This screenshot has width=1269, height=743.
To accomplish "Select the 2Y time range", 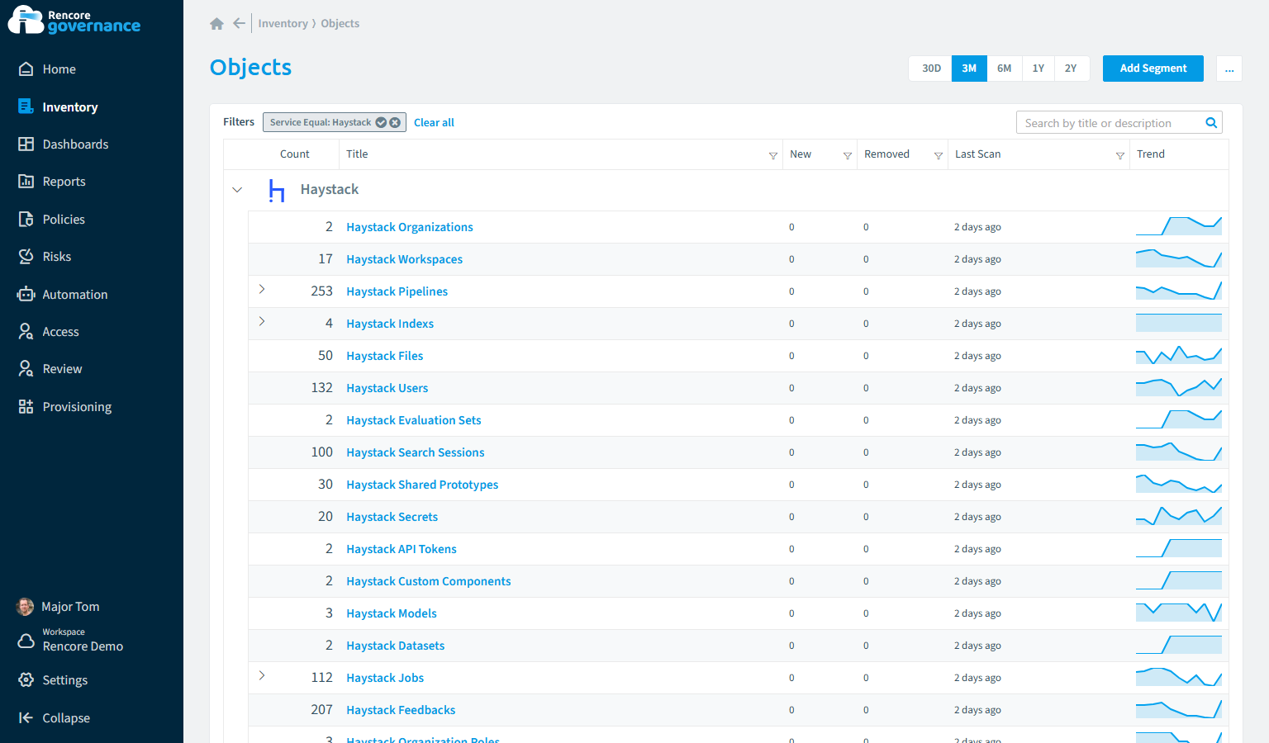I will coord(1071,69).
